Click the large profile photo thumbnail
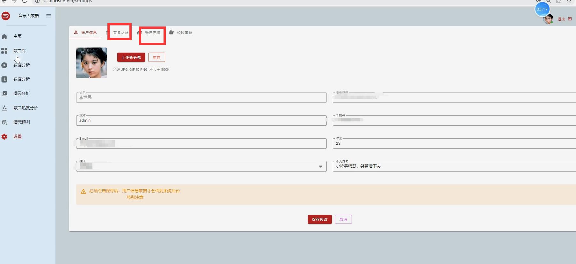576x264 pixels. click(x=91, y=63)
